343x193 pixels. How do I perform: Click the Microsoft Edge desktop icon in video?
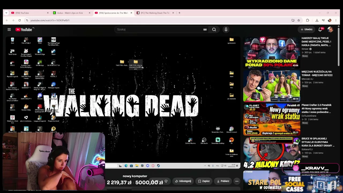coord(40,52)
